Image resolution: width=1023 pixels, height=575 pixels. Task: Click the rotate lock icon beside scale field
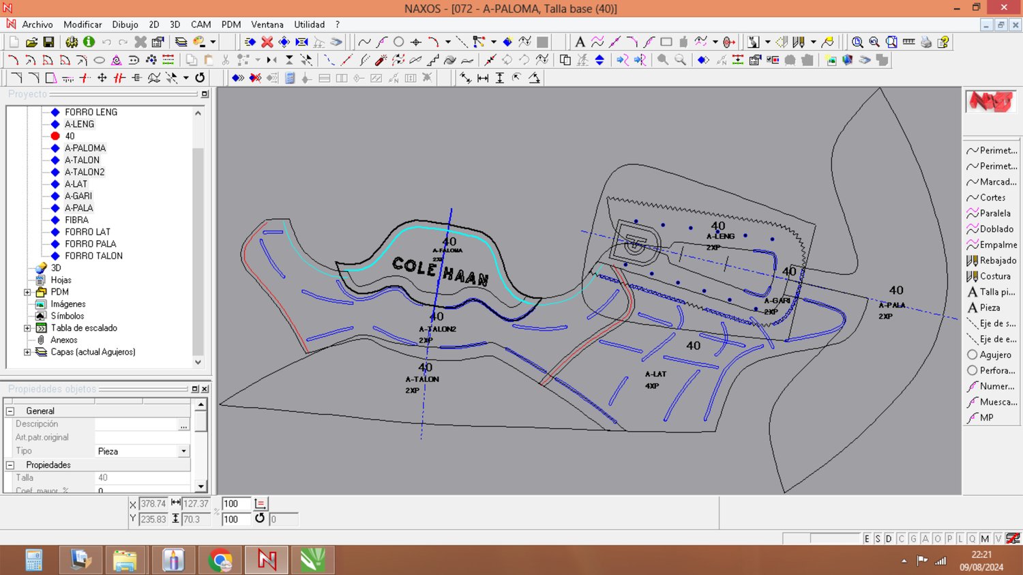click(260, 519)
